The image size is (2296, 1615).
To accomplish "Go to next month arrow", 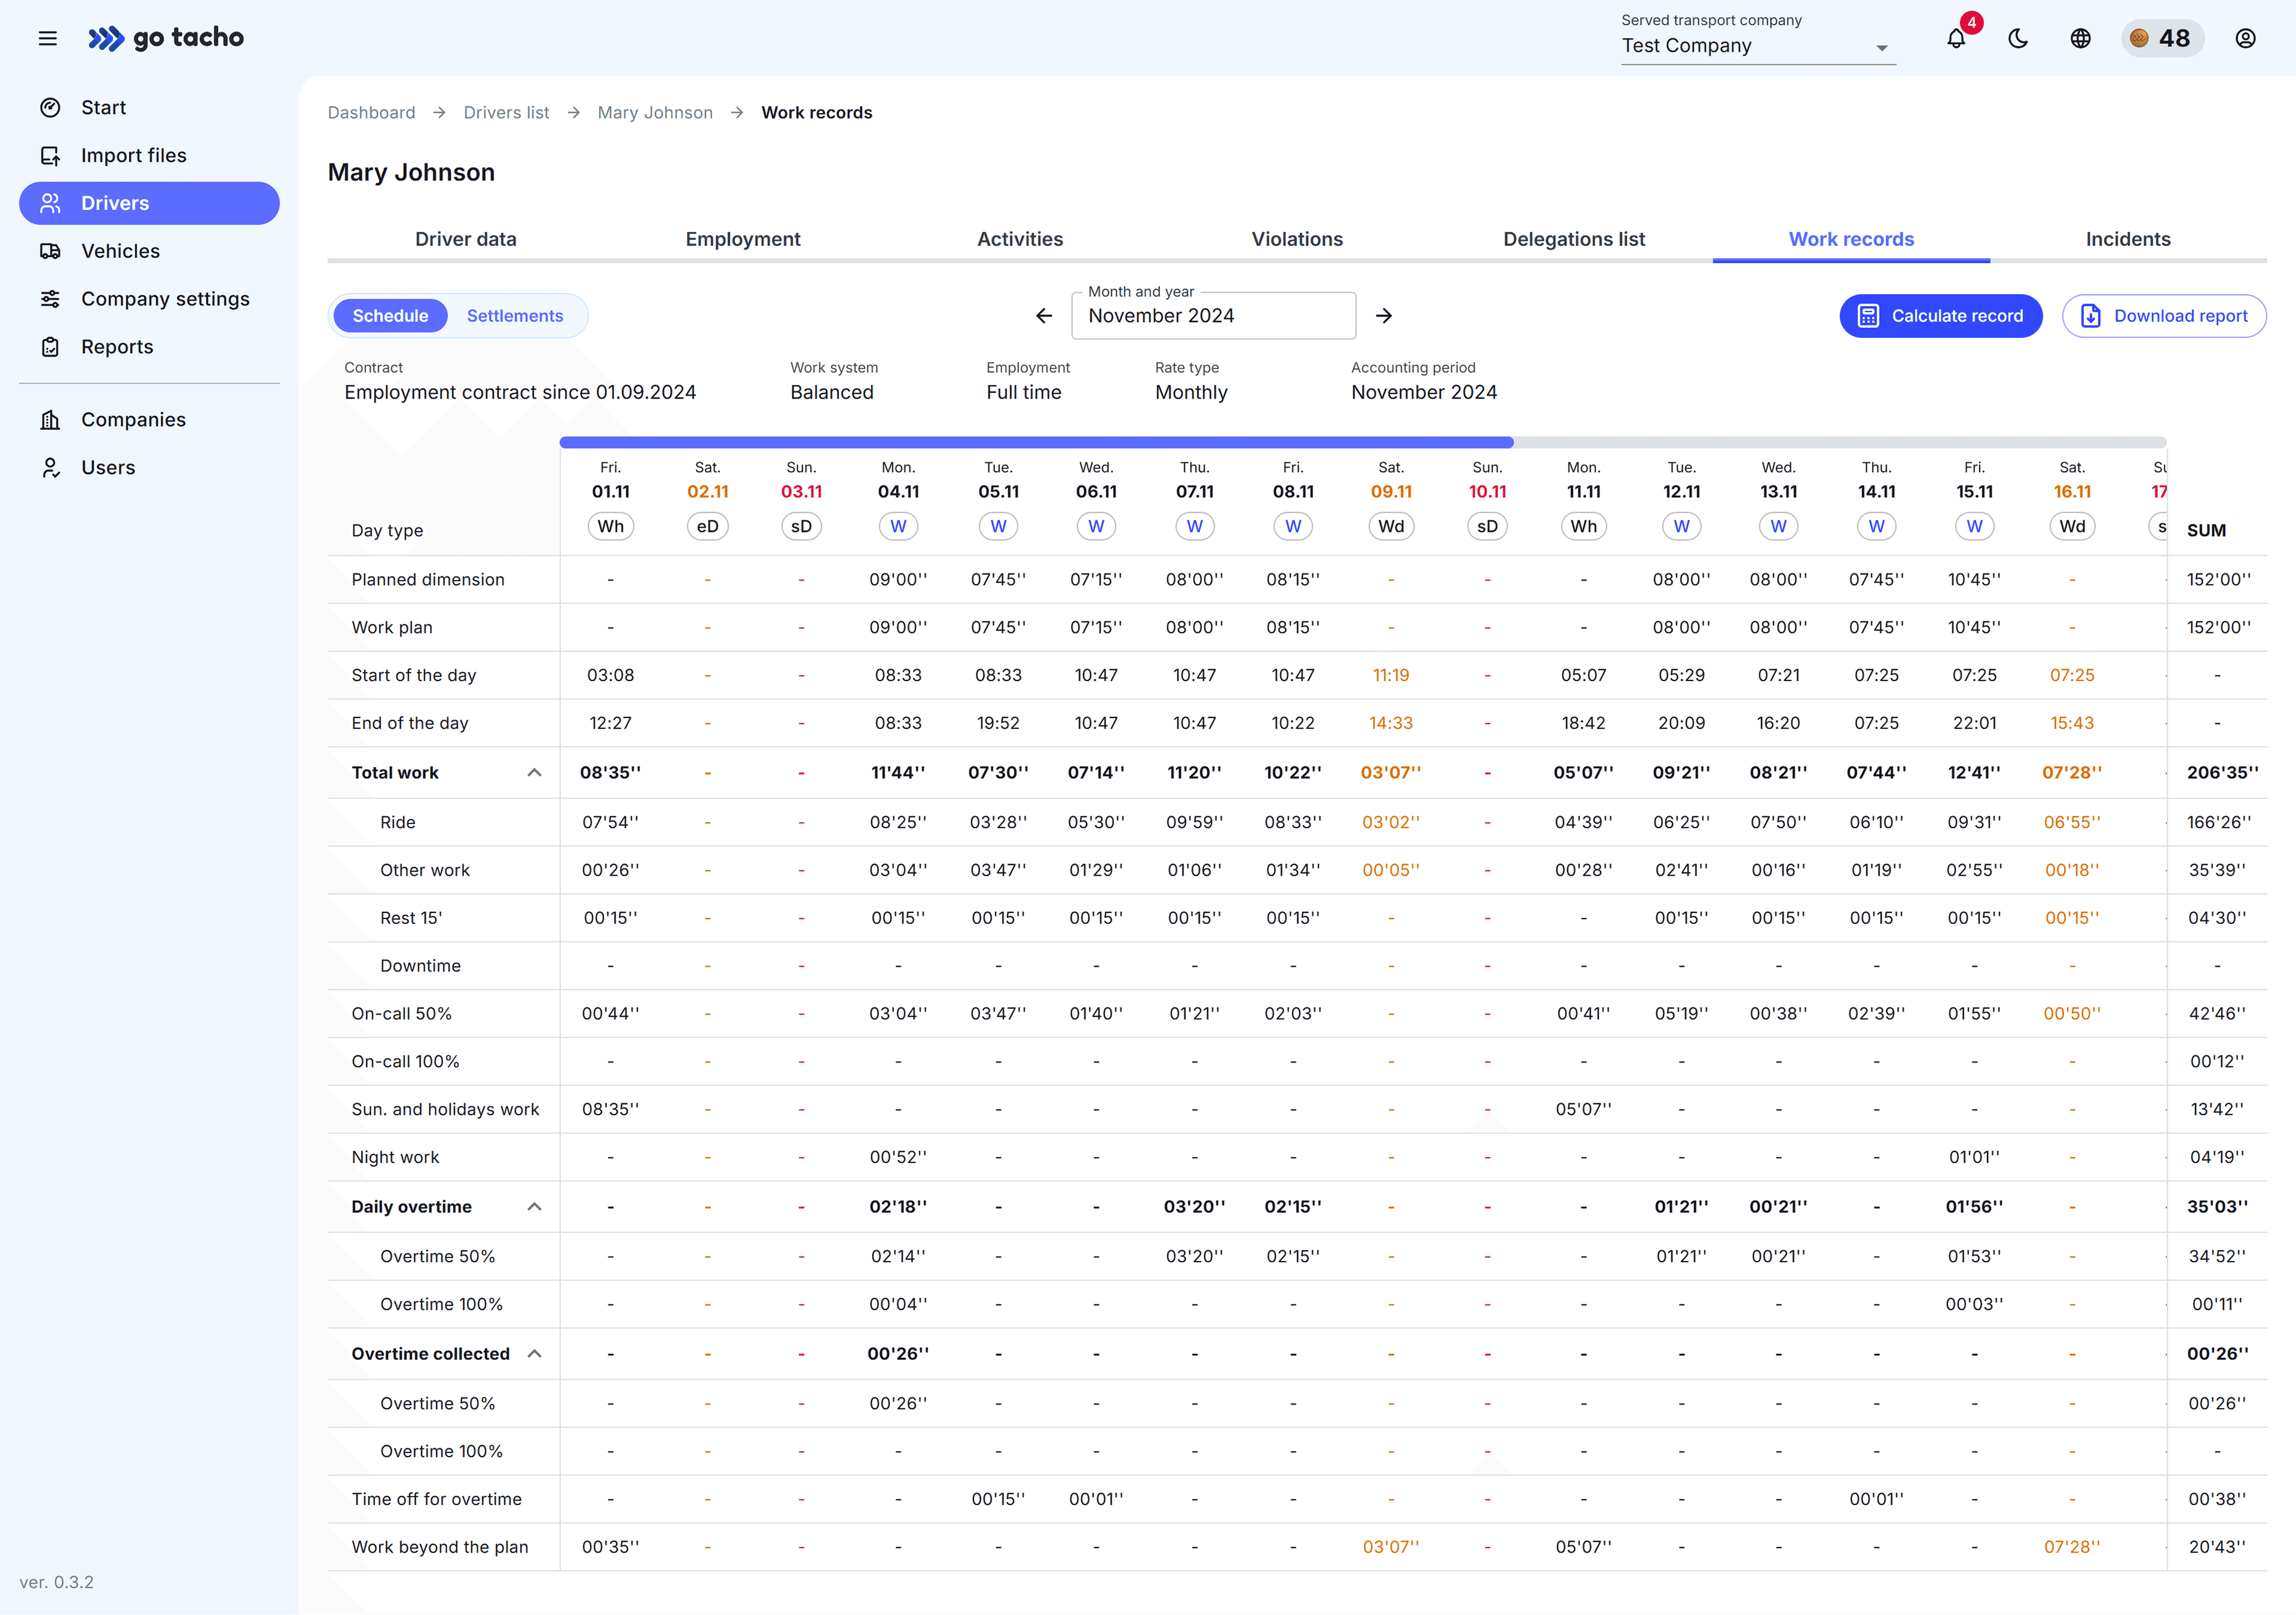I will pyautogui.click(x=1384, y=316).
